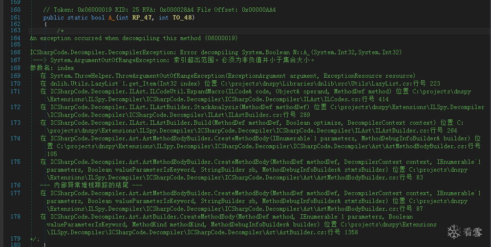Click the '内部异常堆栈跟踪的结尾' separator line
The image size is (491, 247).
[91, 185]
